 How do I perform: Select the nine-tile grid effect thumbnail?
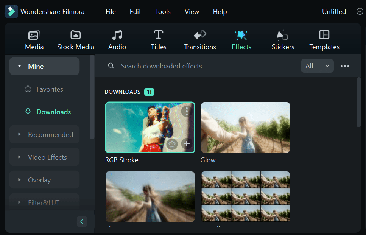tap(246, 196)
